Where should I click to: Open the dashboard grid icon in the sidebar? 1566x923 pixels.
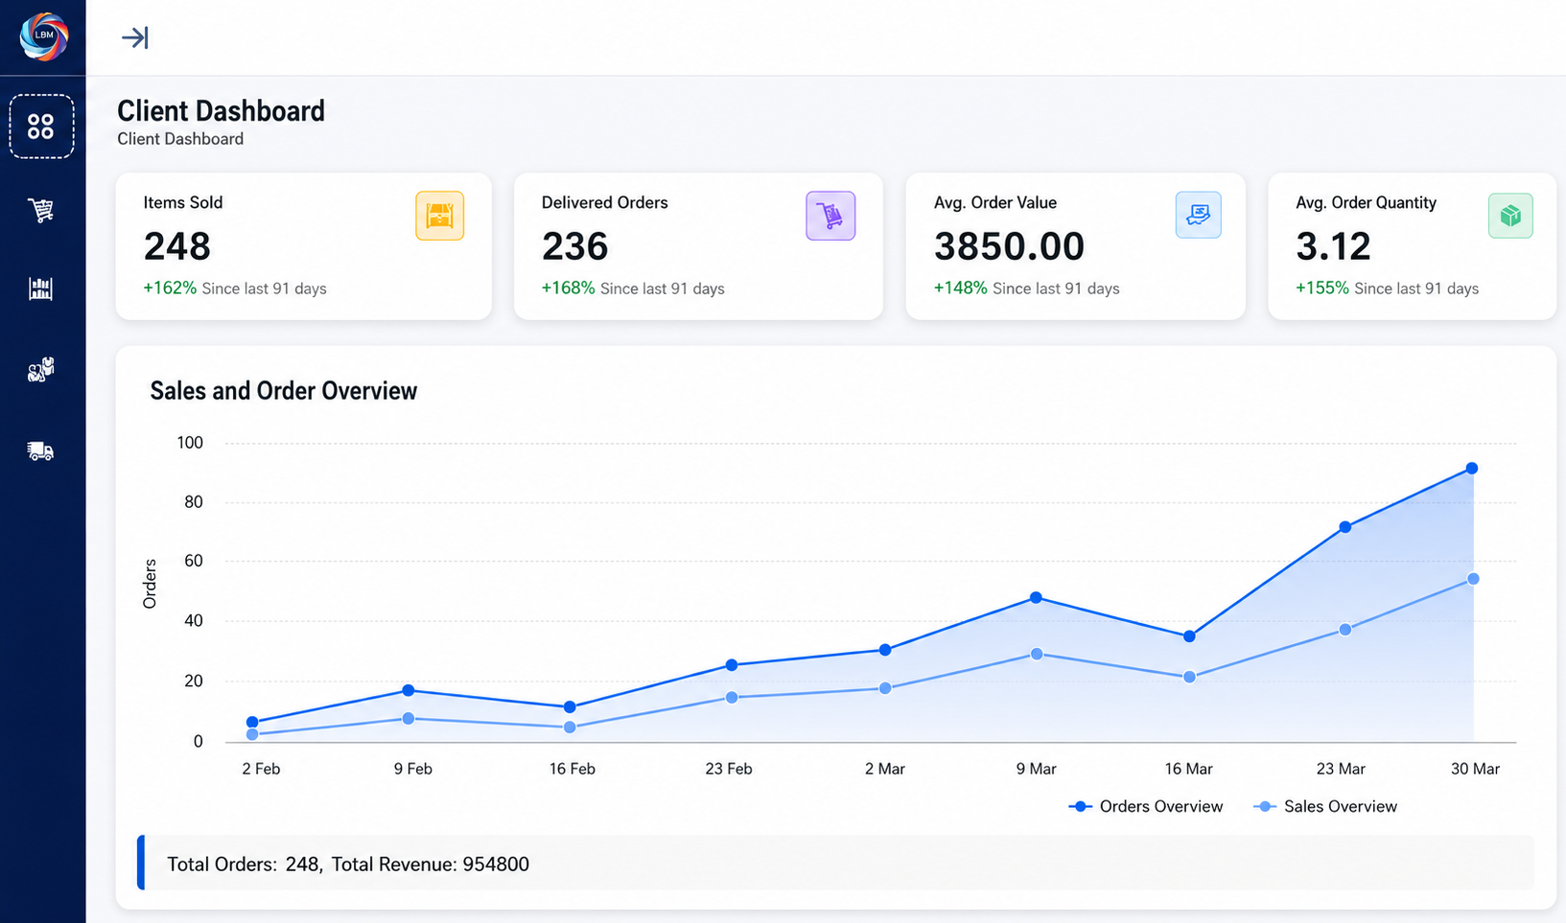point(41,127)
